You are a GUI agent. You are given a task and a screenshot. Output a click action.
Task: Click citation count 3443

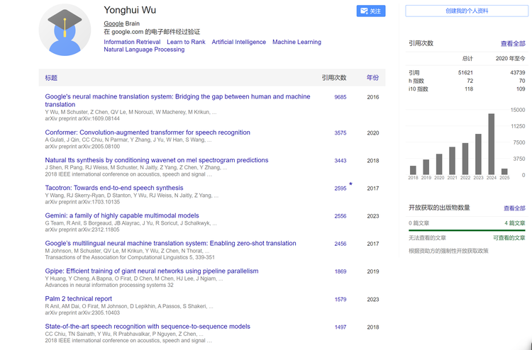coord(340,161)
